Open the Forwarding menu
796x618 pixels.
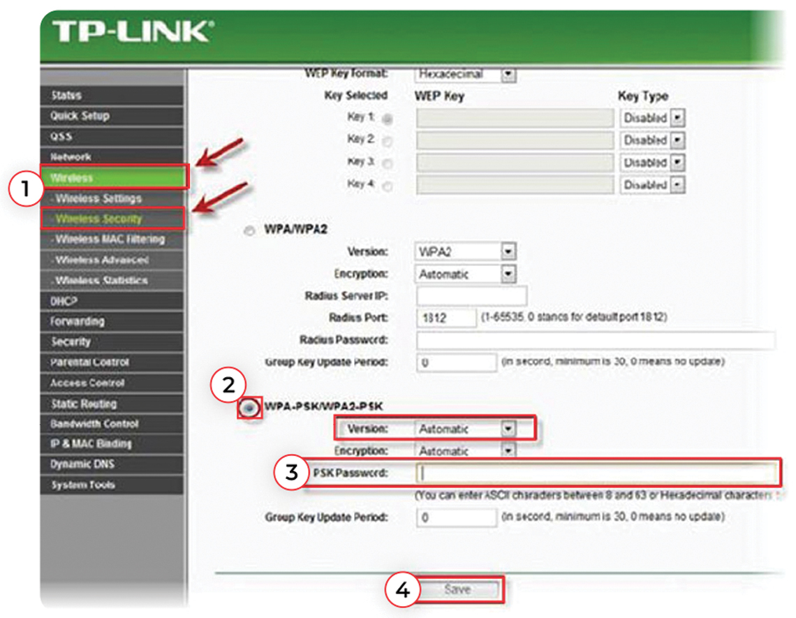(112, 321)
